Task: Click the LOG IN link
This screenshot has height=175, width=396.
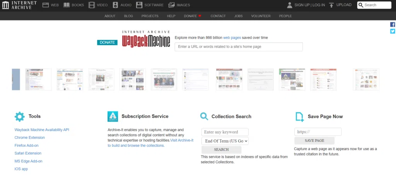Action: pos(319,5)
